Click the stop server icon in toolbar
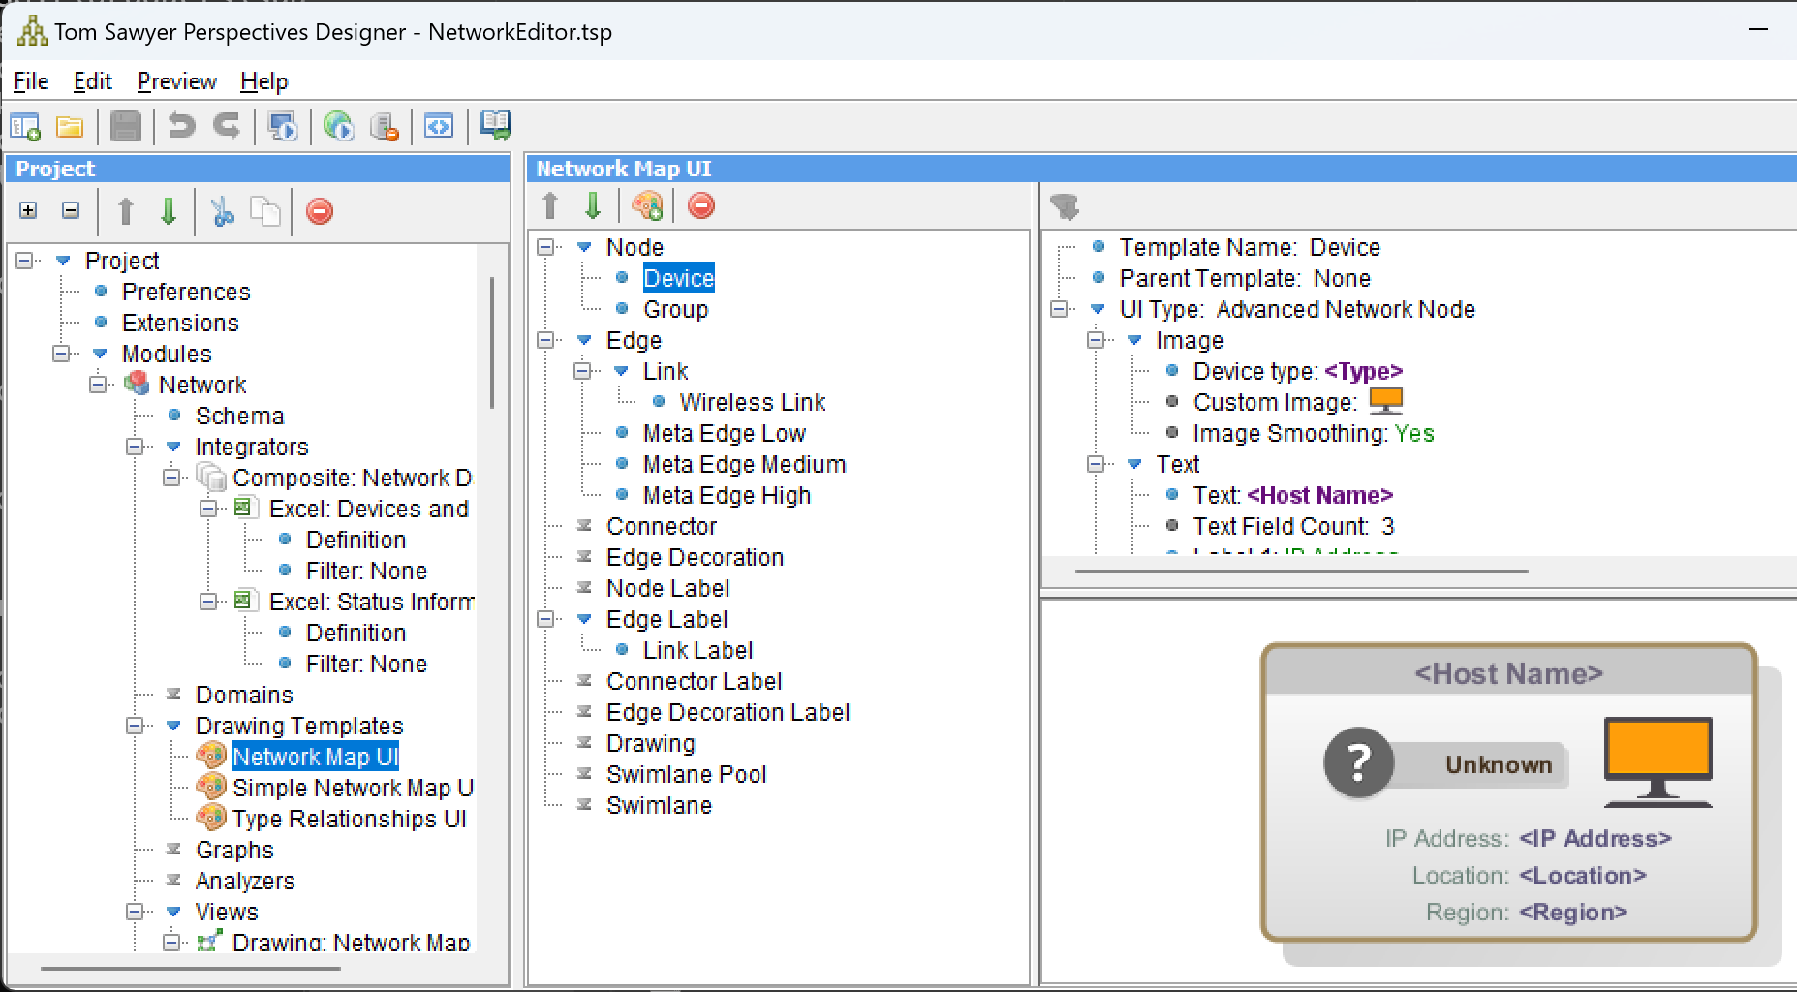Image resolution: width=1797 pixels, height=992 pixels. click(385, 126)
